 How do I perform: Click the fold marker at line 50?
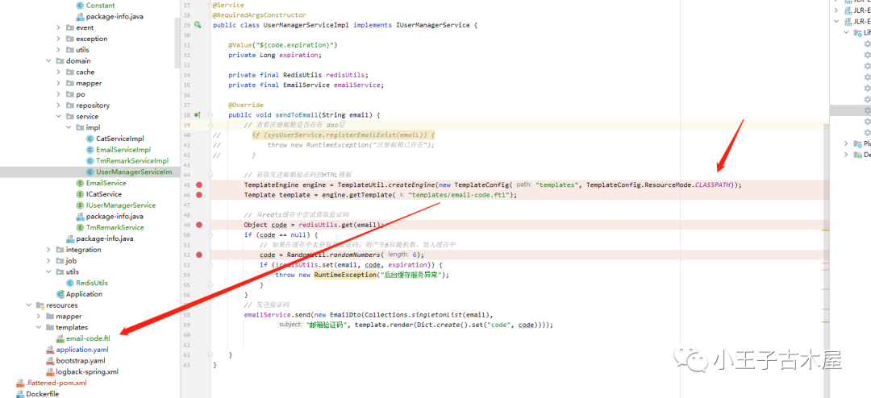[x=211, y=234]
